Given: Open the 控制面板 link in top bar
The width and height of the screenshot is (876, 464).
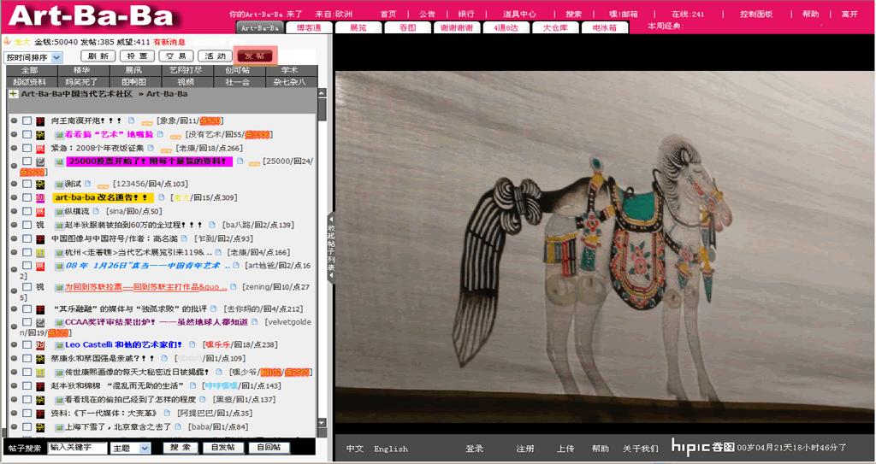Looking at the screenshot, I should click(756, 14).
